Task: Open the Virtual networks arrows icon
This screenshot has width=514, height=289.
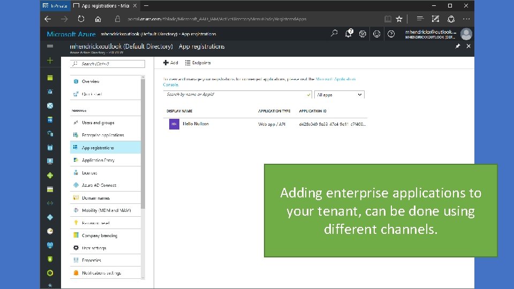Action: coord(50,203)
